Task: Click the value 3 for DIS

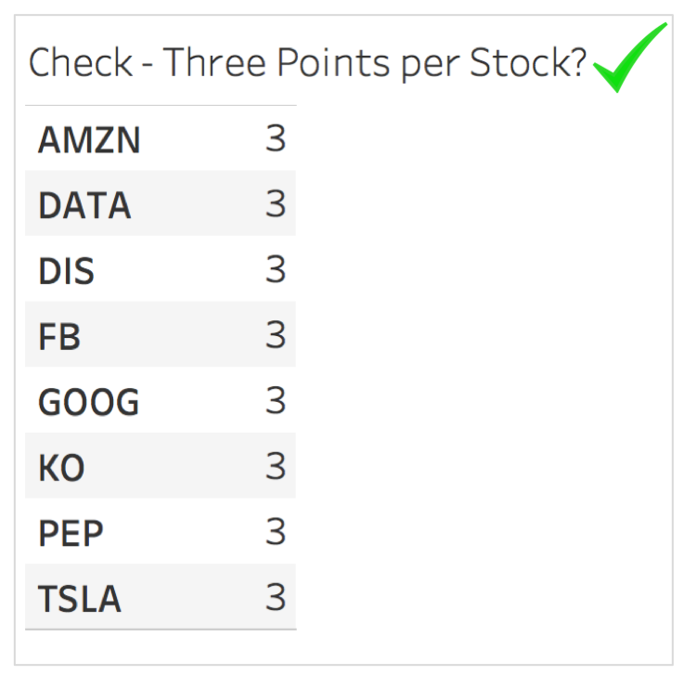Action: click(276, 269)
